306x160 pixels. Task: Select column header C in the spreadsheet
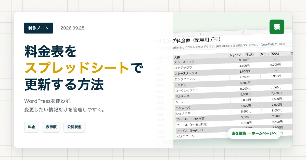[244, 32]
